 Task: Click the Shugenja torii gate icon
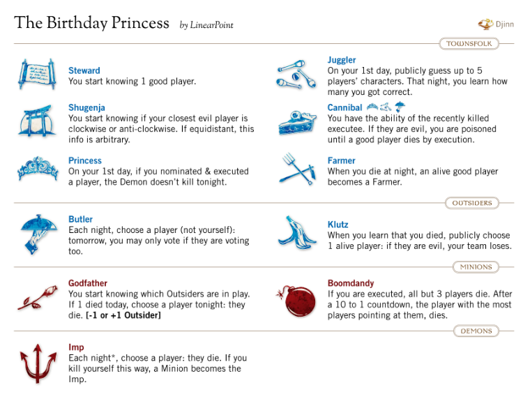[37, 121]
